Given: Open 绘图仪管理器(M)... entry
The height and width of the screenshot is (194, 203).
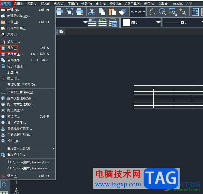Looking at the screenshot, I should click(28, 98).
